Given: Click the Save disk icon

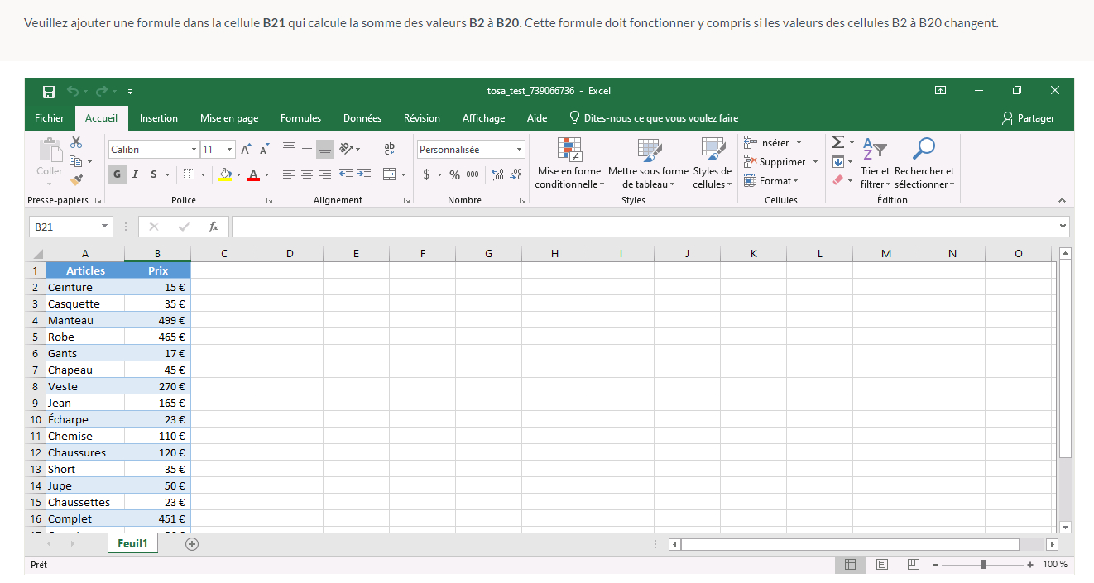Looking at the screenshot, I should tap(49, 91).
